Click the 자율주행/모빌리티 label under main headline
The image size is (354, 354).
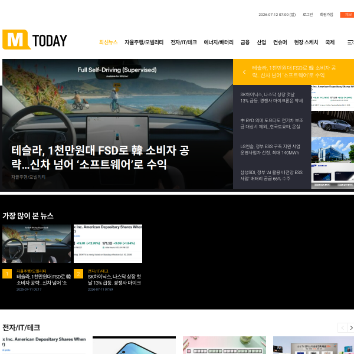pyautogui.click(x=28, y=177)
